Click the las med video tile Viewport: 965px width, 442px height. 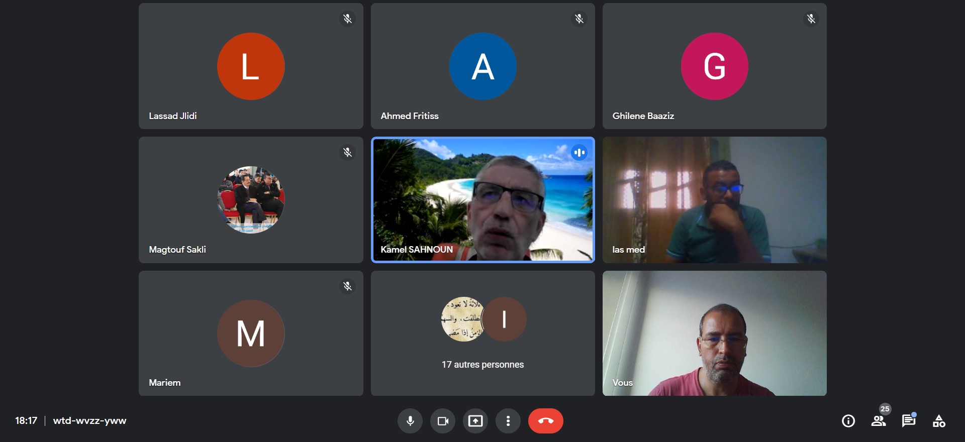(714, 200)
